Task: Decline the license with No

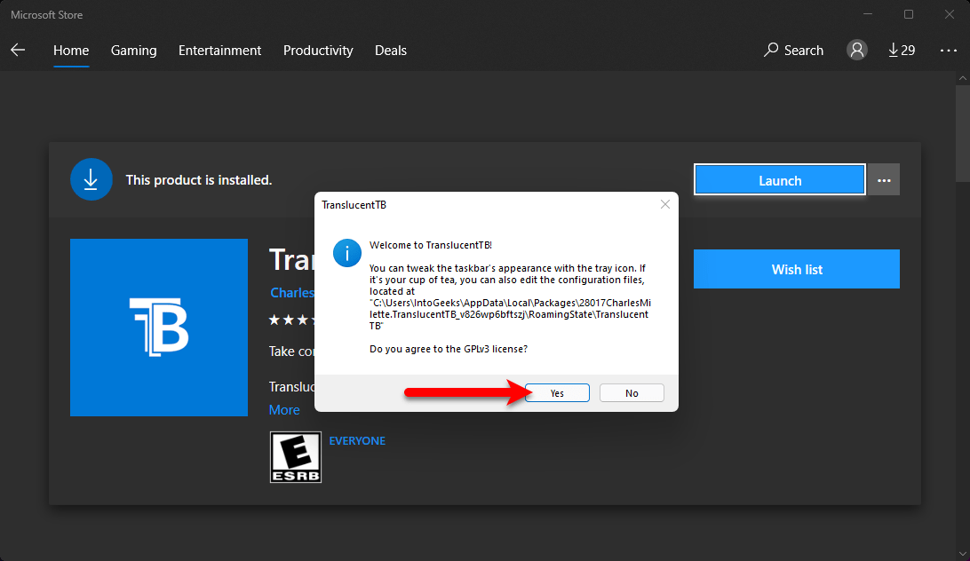Action: 632,392
